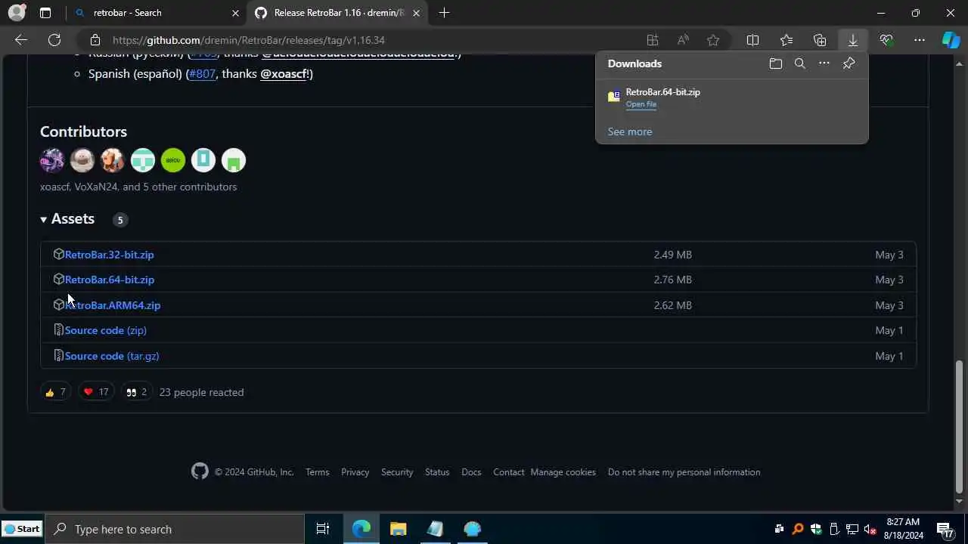Open the Copilot sidebar
Screen dimensions: 968x544
point(951,40)
